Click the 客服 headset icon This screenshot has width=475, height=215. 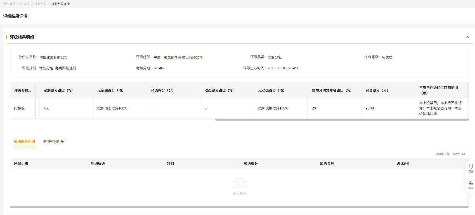click(471, 167)
